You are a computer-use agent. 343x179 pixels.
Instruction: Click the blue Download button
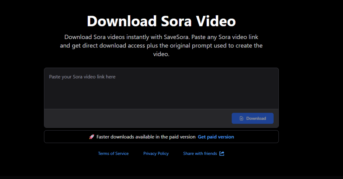point(253,119)
